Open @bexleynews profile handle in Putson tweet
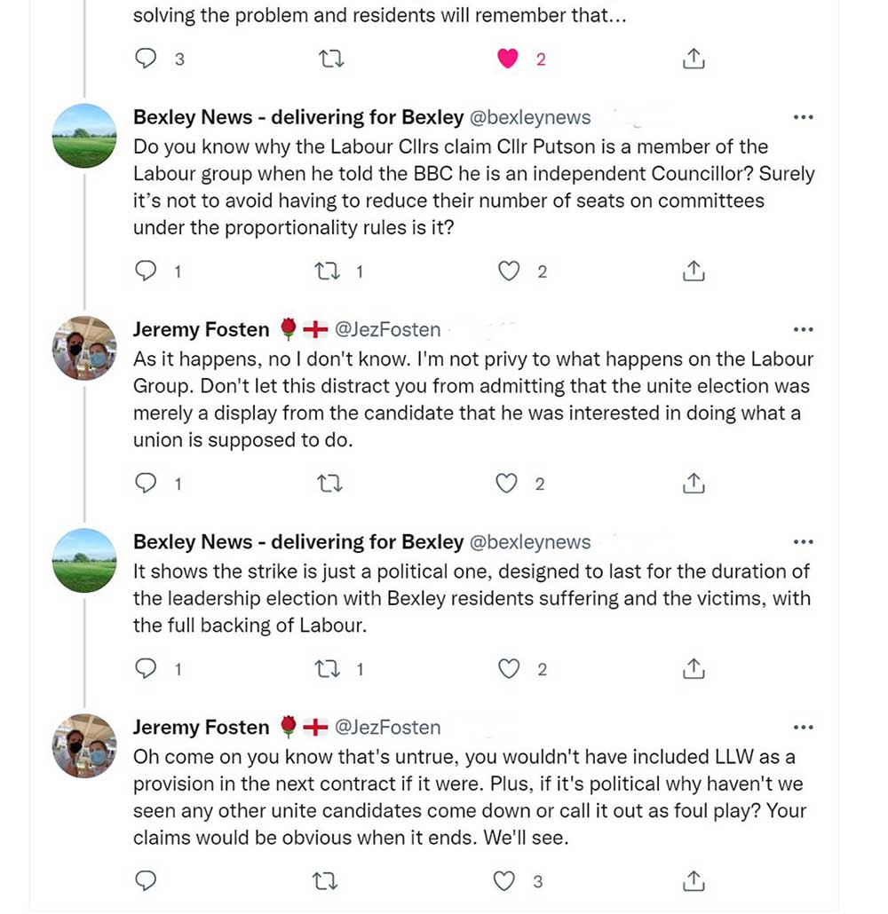The width and height of the screenshot is (888, 914). point(529,118)
